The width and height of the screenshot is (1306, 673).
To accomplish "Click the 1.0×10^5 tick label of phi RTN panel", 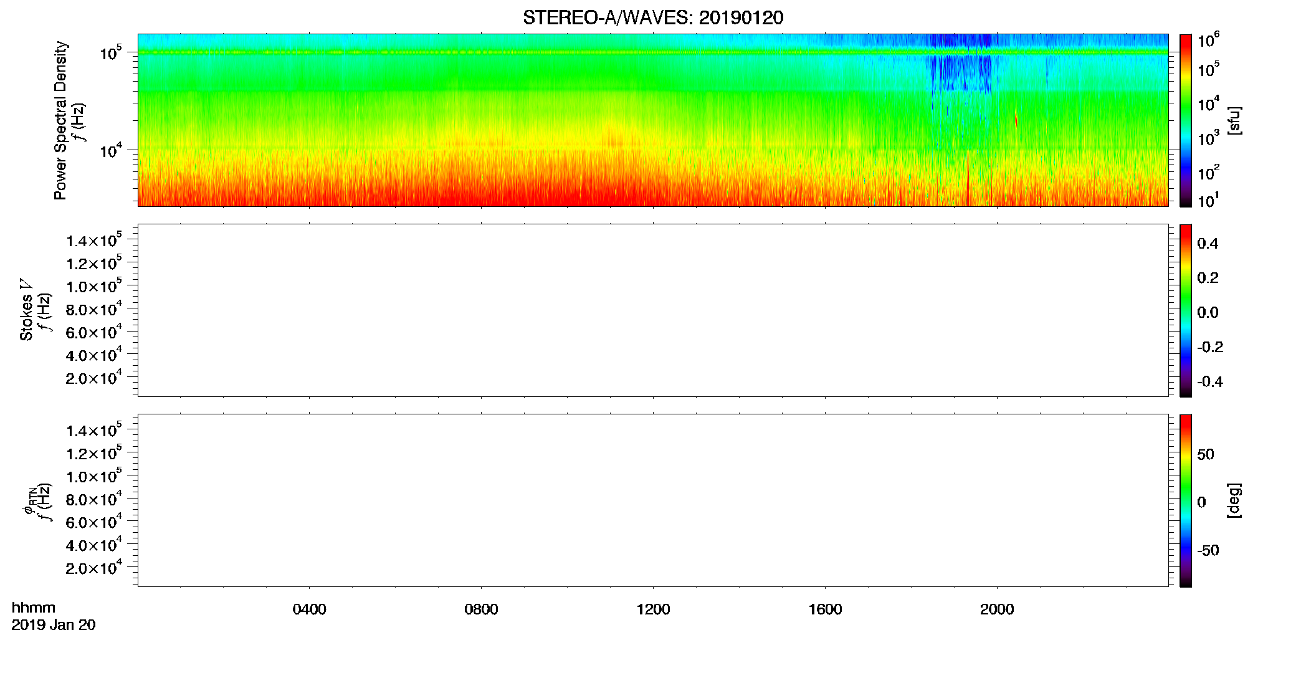I will [94, 476].
